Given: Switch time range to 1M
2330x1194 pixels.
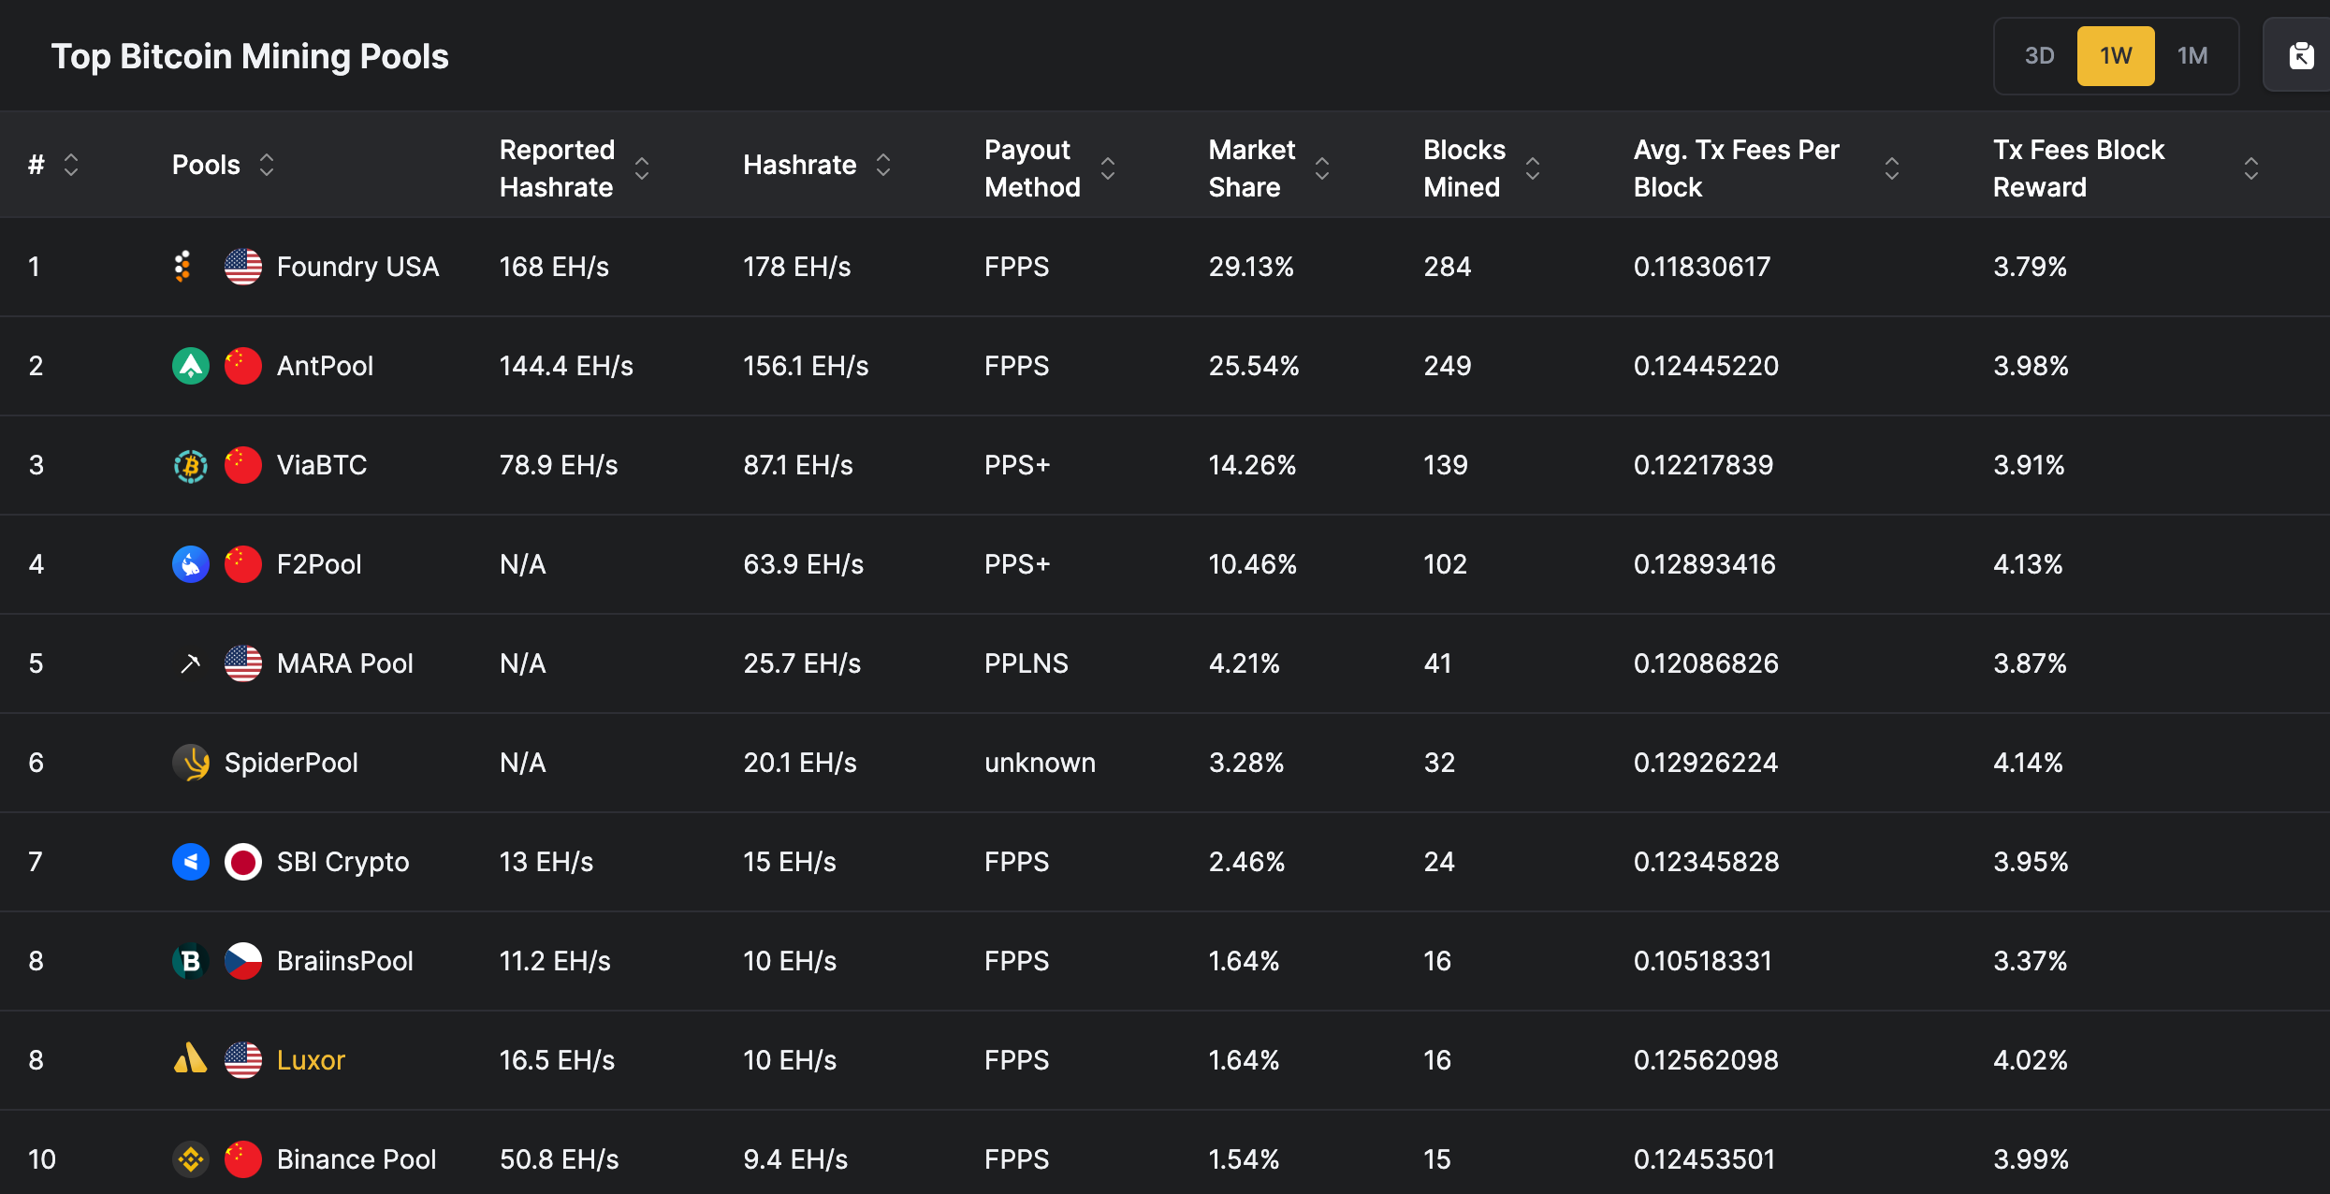Looking at the screenshot, I should 2192,56.
